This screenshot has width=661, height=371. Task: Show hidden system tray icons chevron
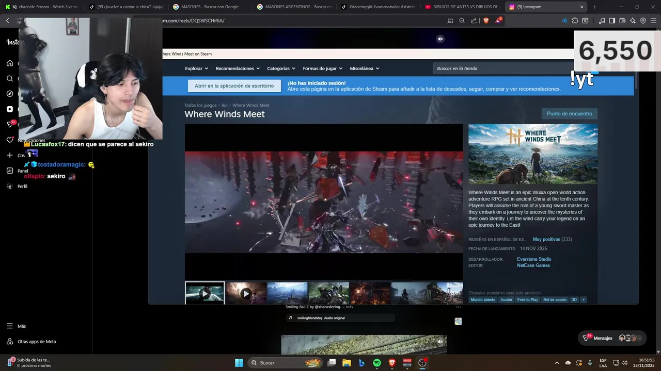[x=557, y=363]
